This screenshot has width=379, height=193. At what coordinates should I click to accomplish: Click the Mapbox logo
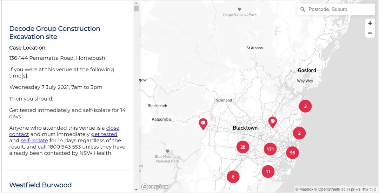[155, 187]
